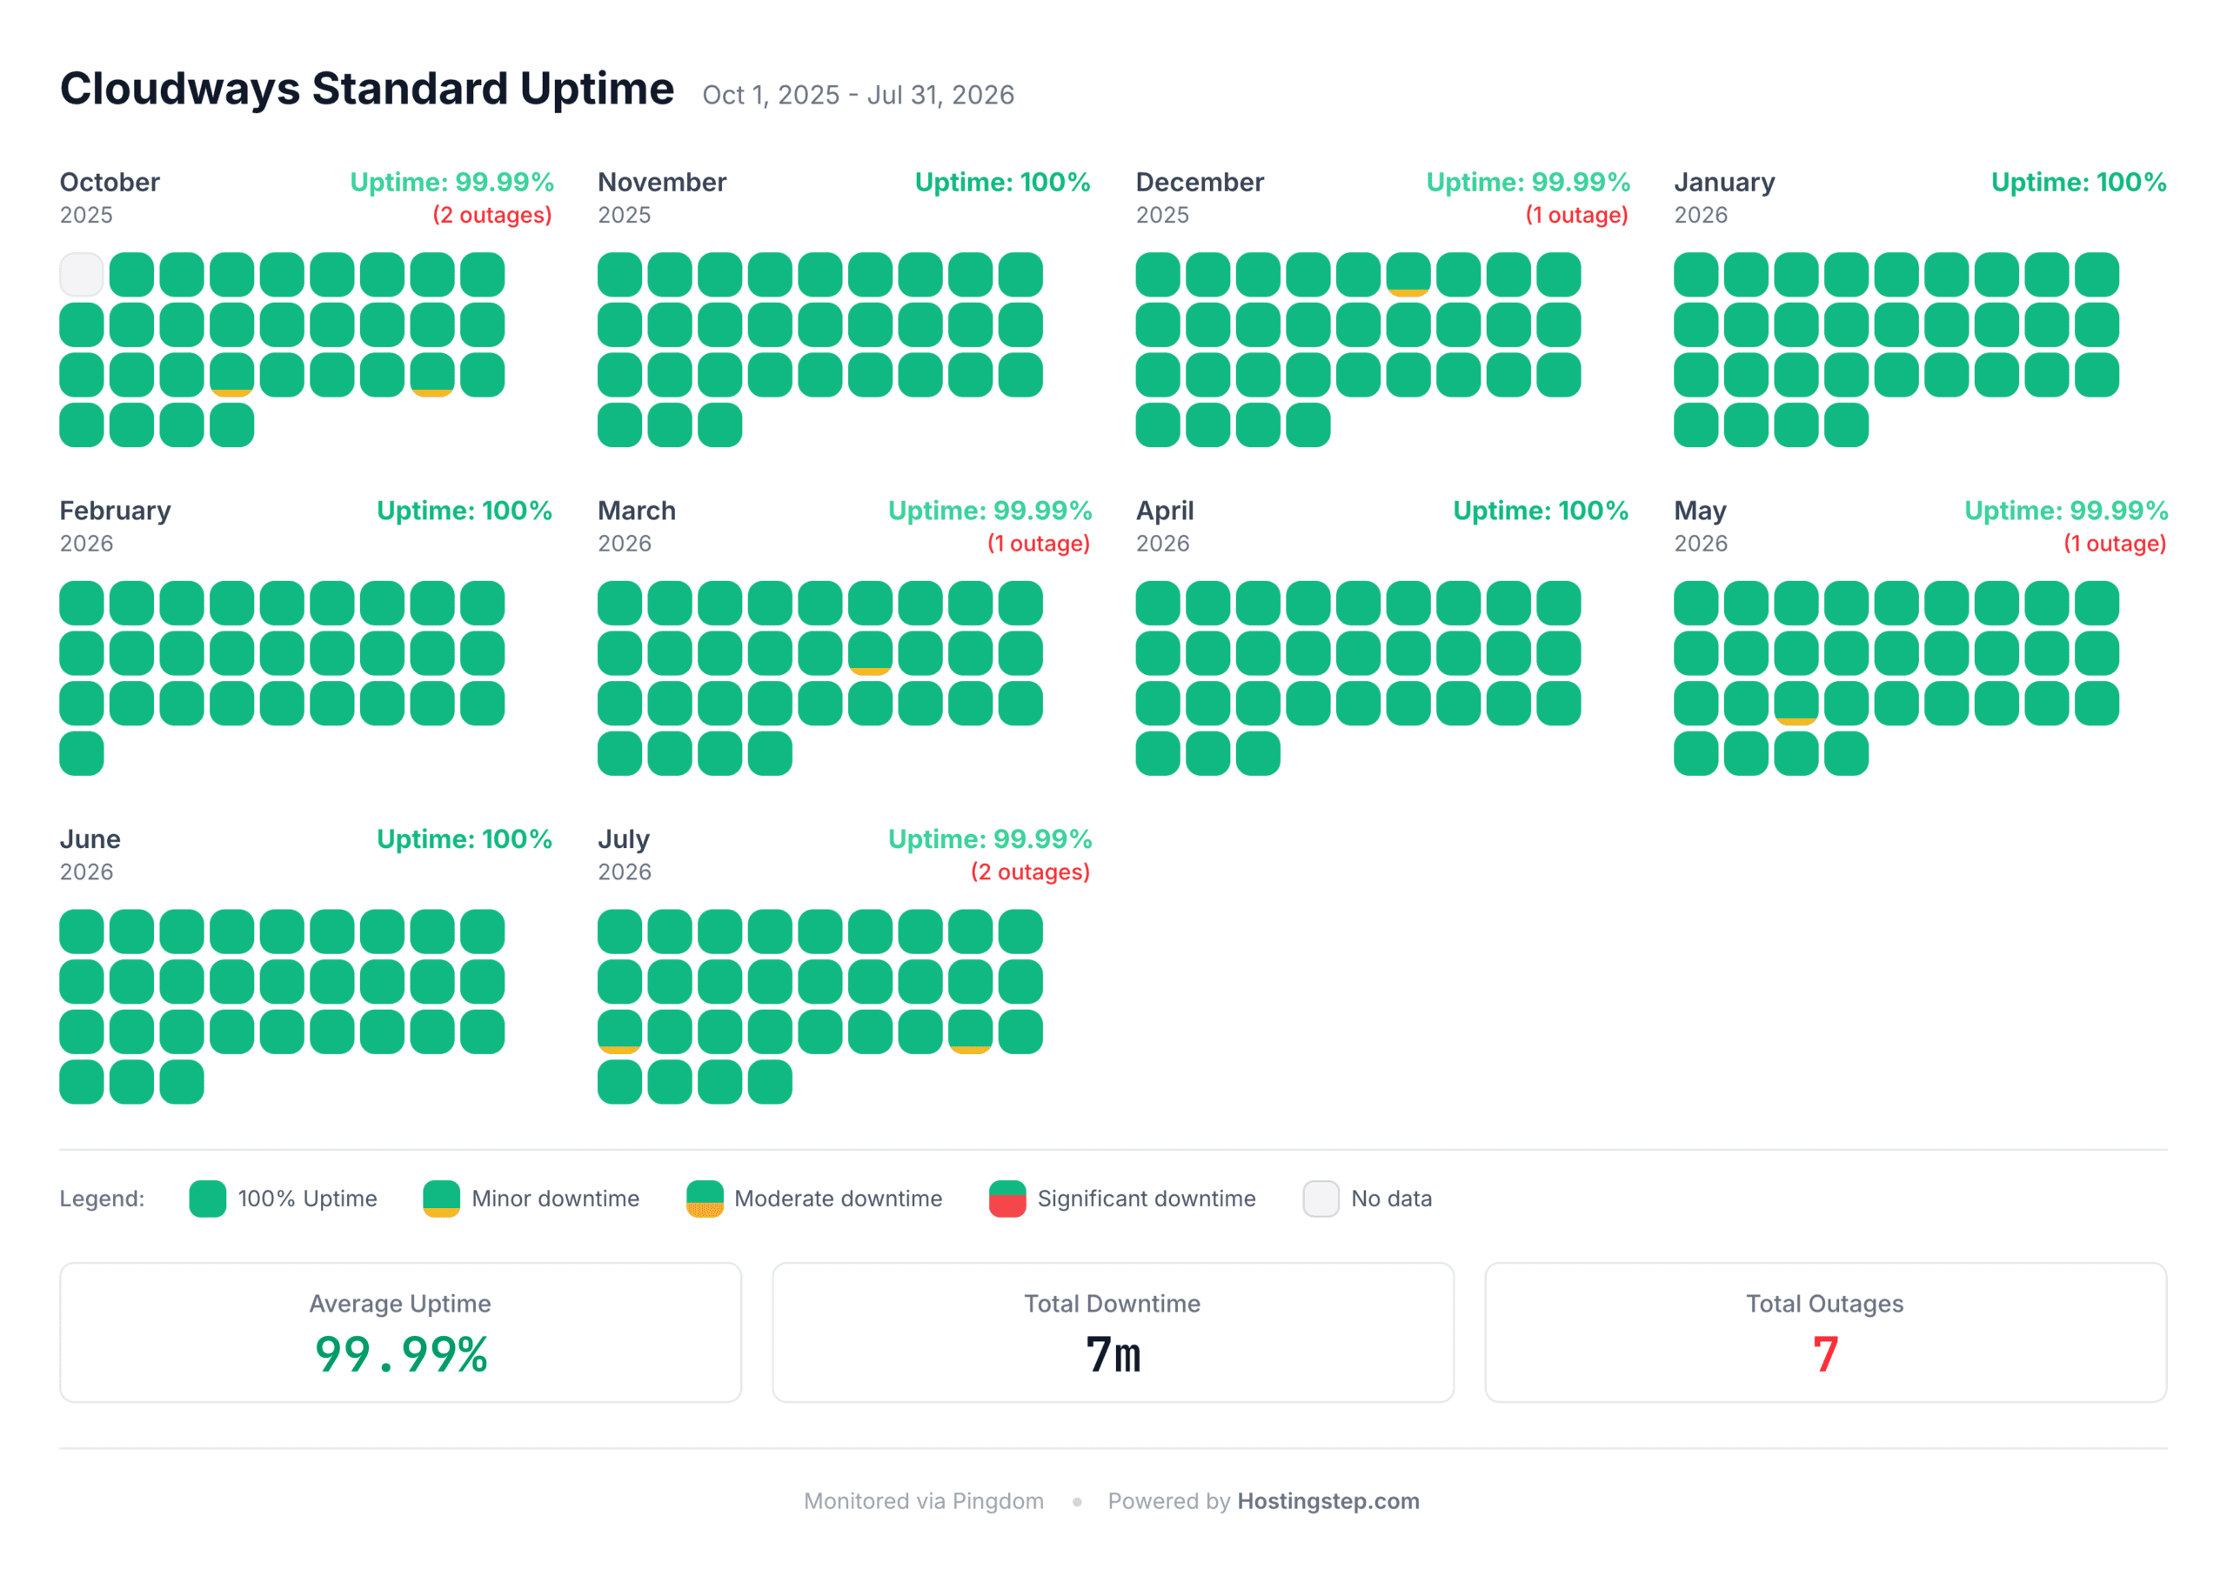Click the Minor downtime legend swatch
Viewport: 2227px width, 1583px height.
442,1198
